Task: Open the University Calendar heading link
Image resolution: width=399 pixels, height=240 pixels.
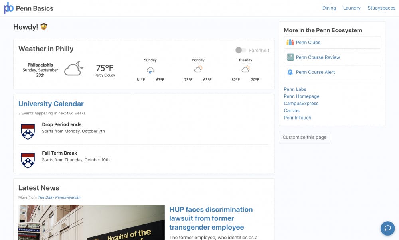Action: pyautogui.click(x=51, y=104)
